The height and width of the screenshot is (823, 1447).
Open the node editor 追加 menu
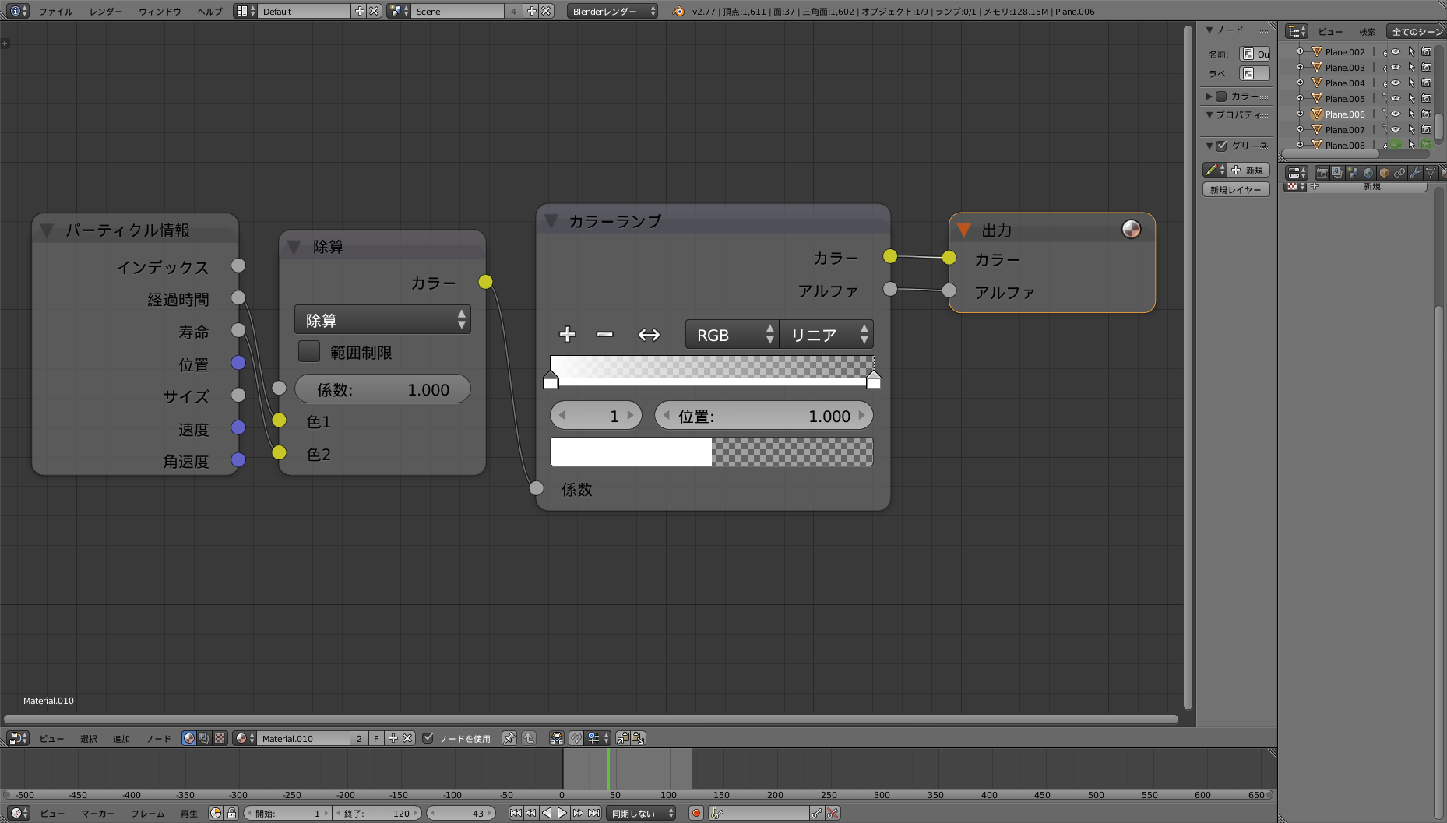coord(121,738)
